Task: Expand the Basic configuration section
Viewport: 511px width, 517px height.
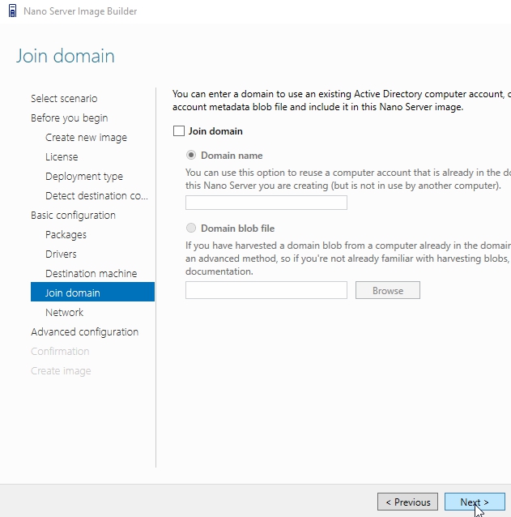Action: coord(73,216)
